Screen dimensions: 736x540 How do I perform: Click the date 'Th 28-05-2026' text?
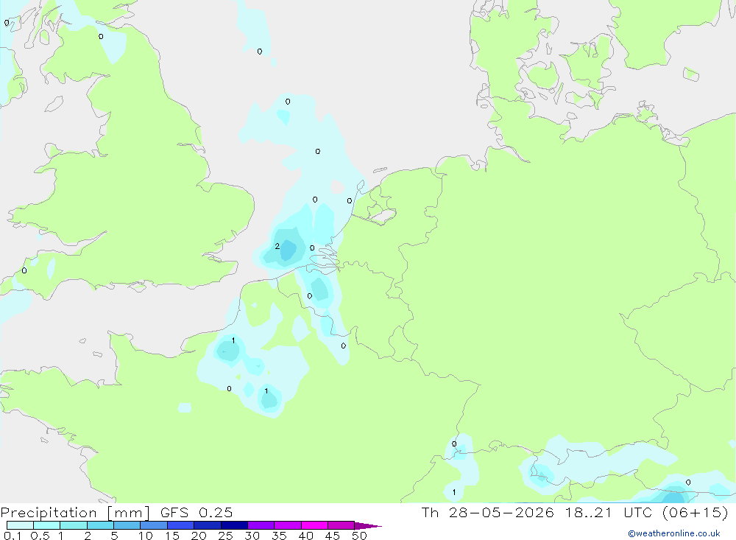[x=488, y=512]
